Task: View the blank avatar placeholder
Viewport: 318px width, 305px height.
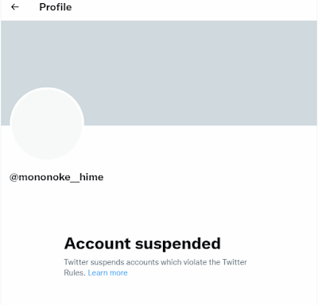Action: (x=47, y=123)
